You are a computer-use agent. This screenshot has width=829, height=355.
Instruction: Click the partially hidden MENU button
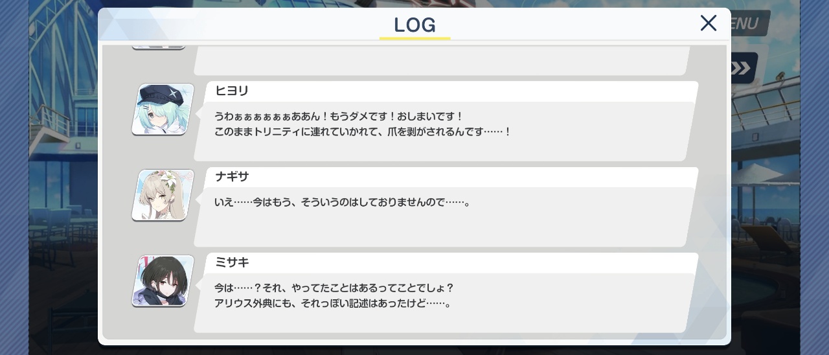[750, 24]
